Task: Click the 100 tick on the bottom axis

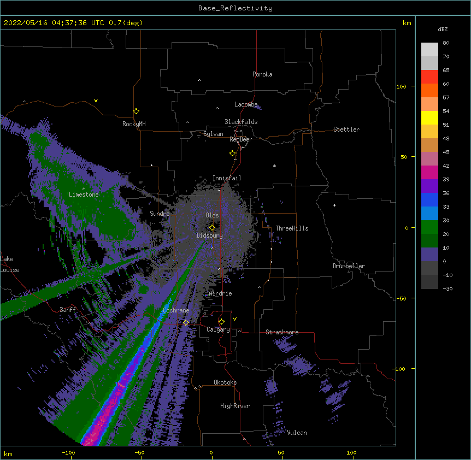Action: tap(351, 453)
